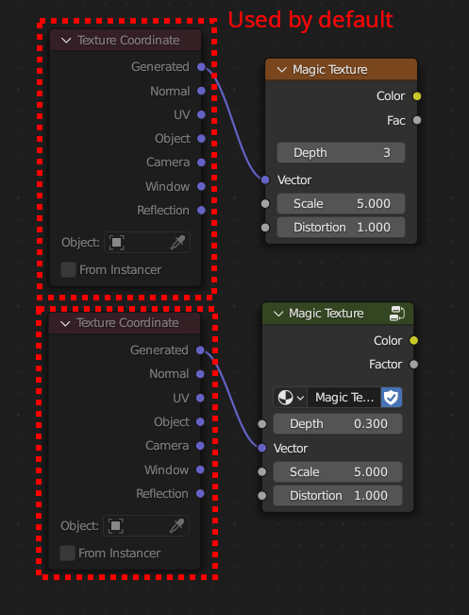This screenshot has width=469, height=615.
Task: Click UV output socket of lower Texture Coordinate
Action: [x=200, y=398]
